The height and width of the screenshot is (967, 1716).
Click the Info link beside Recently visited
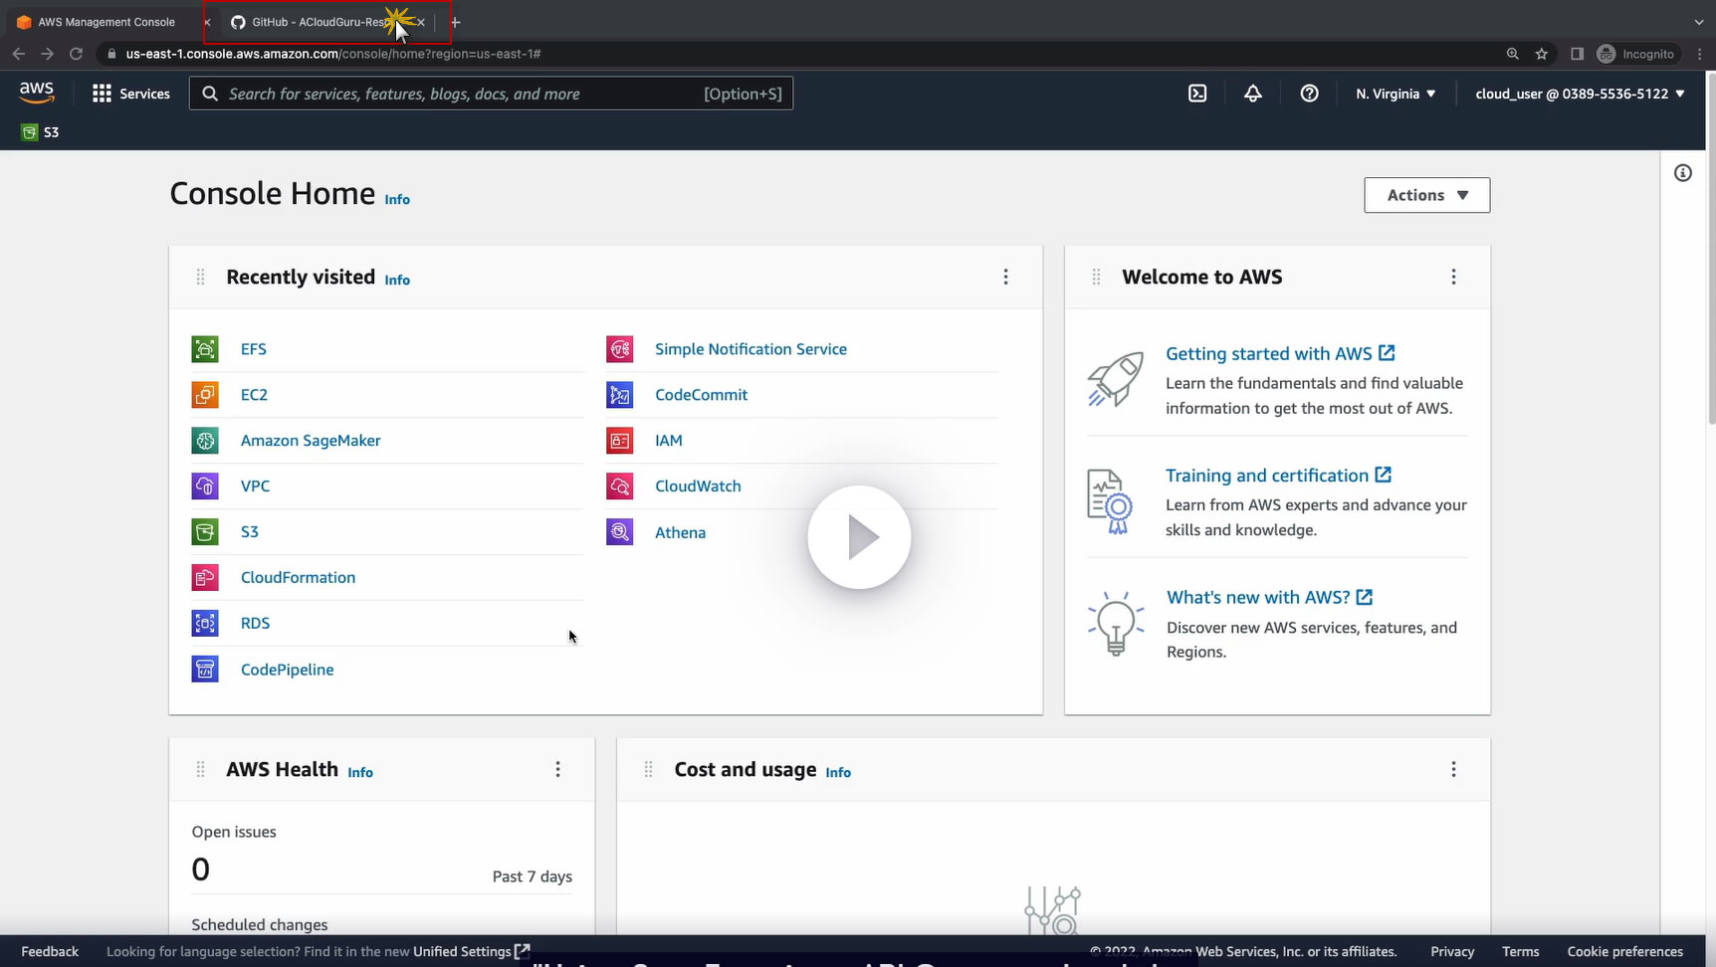click(x=397, y=280)
